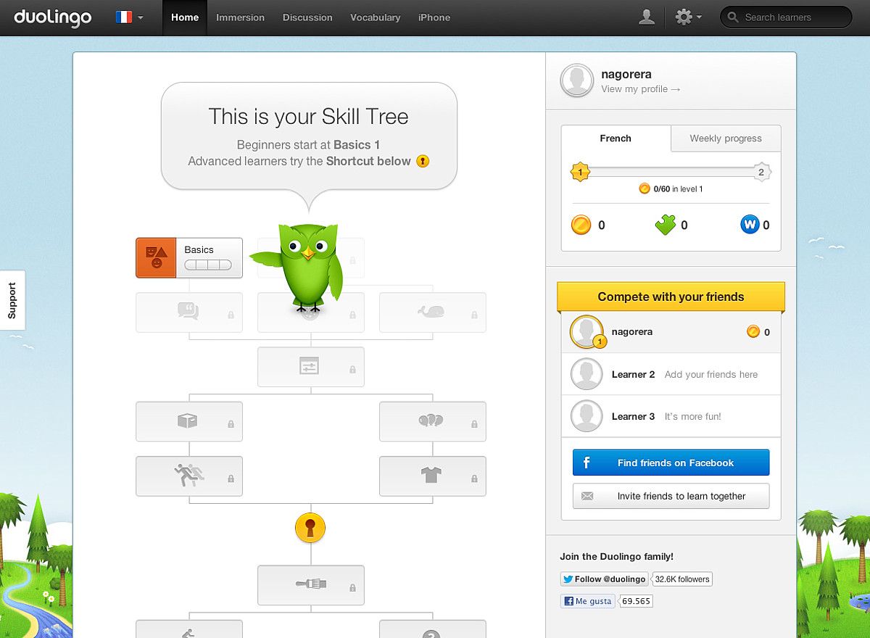Click the 32.6K followers count
Screen dimensions: 870x638
pos(682,579)
